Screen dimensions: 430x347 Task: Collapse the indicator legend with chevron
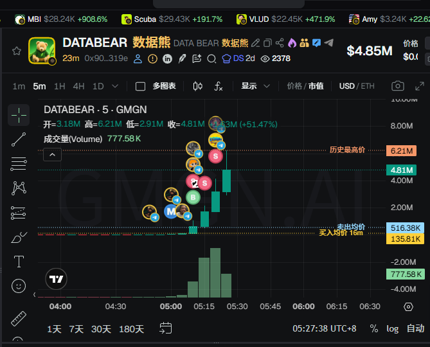click(52, 155)
